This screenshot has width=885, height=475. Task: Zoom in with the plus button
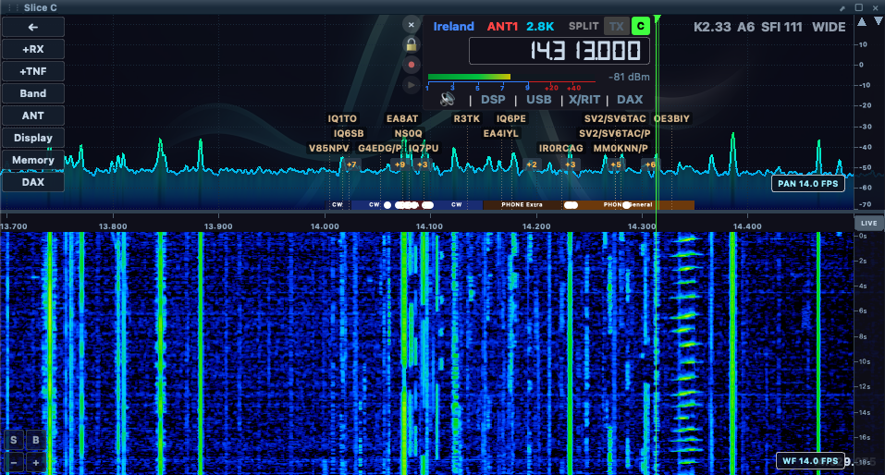[x=35, y=463]
